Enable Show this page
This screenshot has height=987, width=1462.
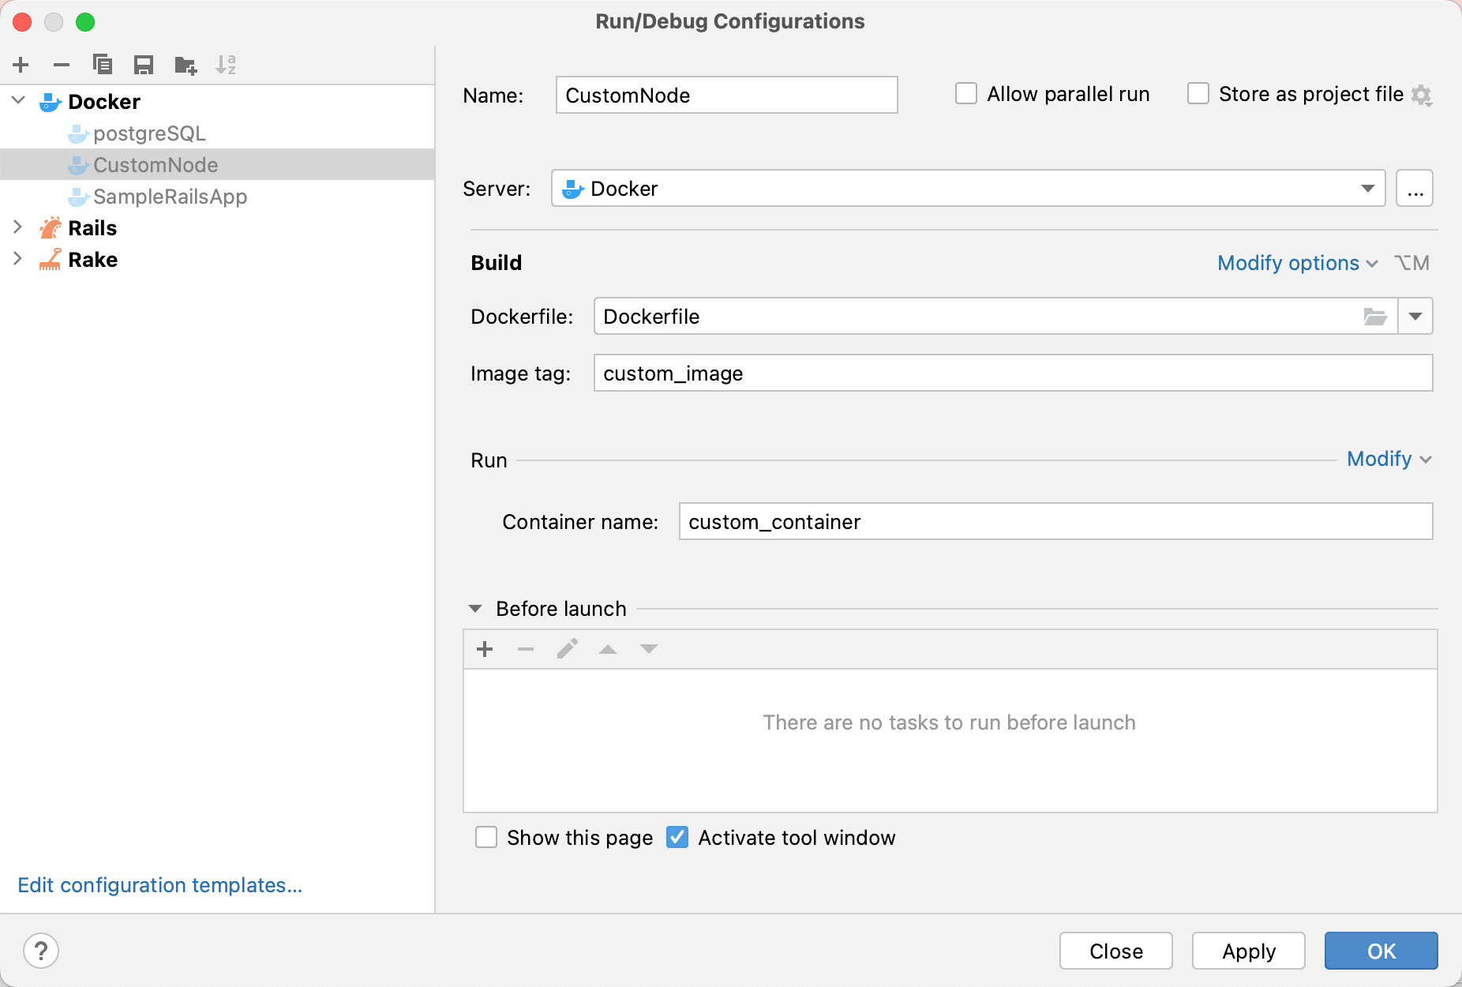pos(485,837)
